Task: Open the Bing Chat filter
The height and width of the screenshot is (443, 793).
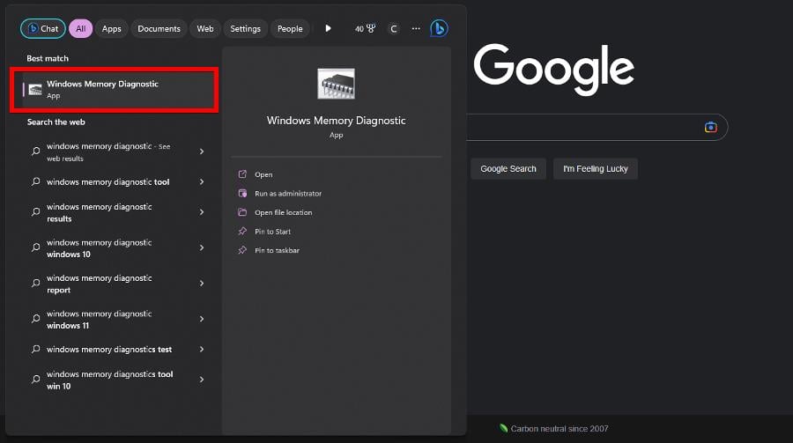Action: coord(43,29)
